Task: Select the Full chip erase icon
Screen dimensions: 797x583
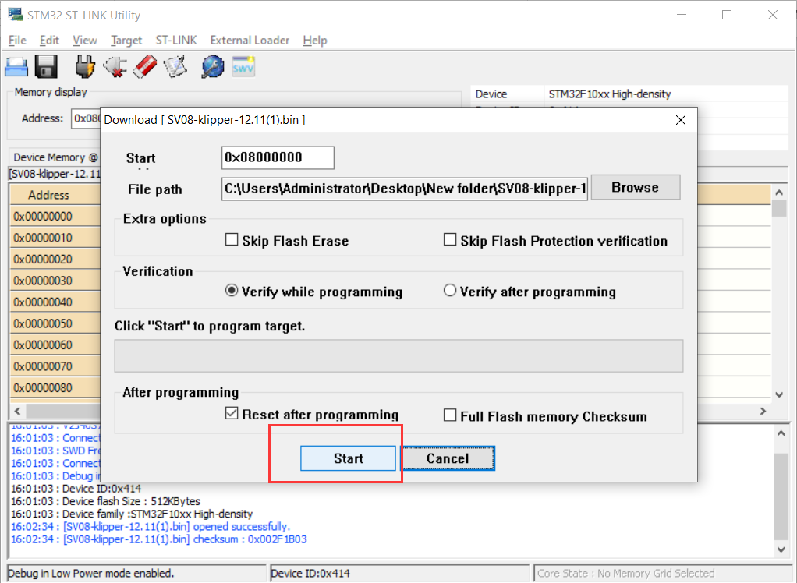Action: [x=145, y=66]
